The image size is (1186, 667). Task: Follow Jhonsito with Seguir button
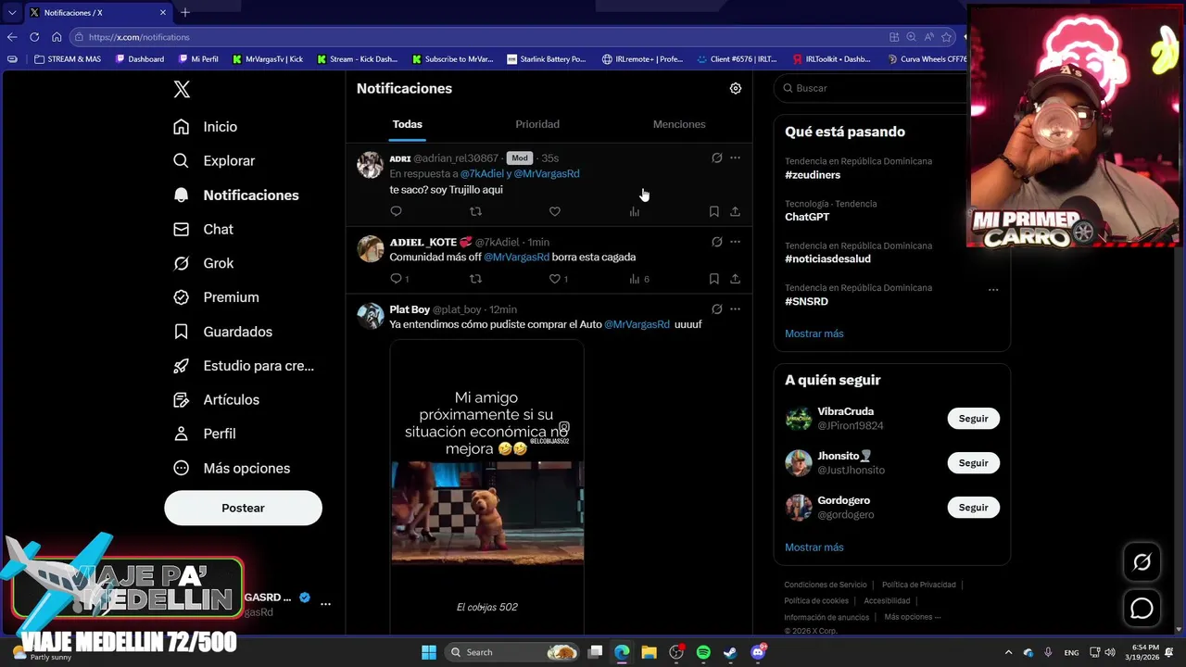click(x=973, y=463)
